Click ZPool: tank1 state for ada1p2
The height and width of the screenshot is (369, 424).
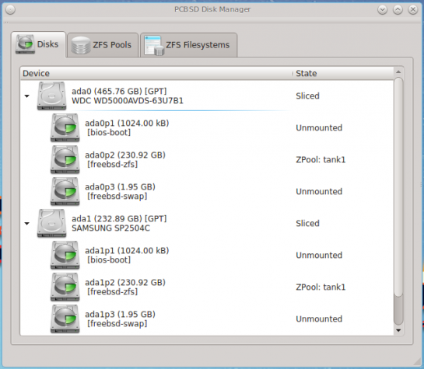click(321, 287)
